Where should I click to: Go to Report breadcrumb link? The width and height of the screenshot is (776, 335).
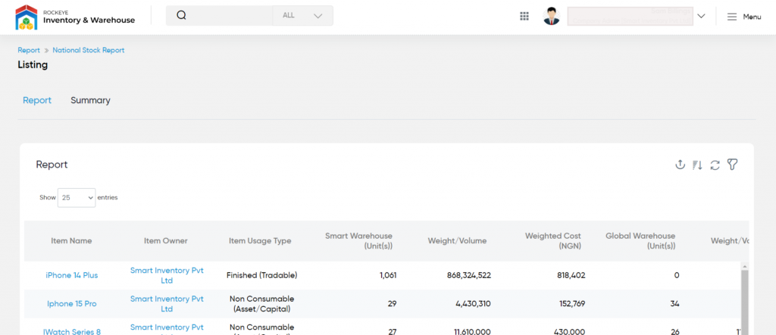pyautogui.click(x=29, y=51)
